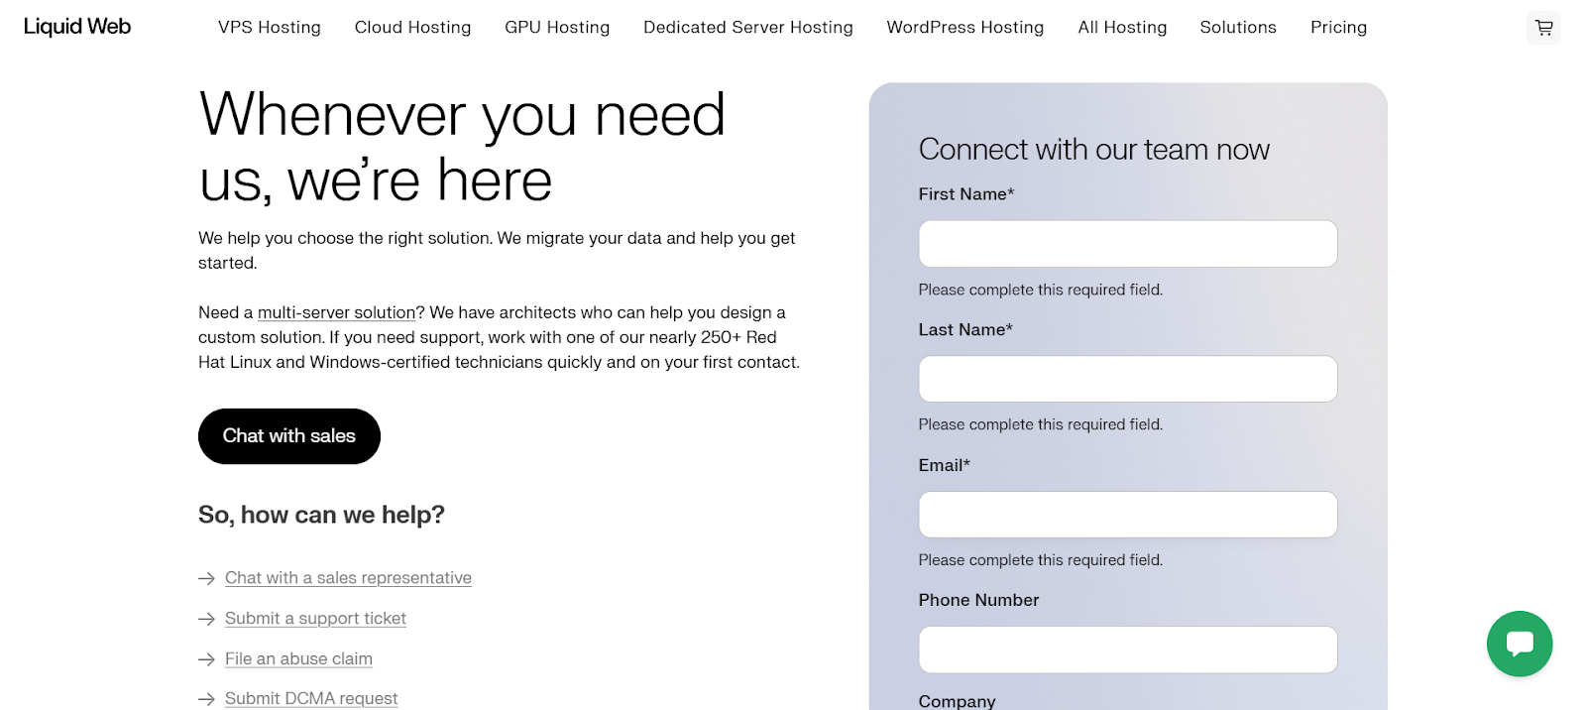Viewport: 1586px width, 710px height.
Task: Click the 'Whenever you need us' headline
Action: click(x=462, y=147)
